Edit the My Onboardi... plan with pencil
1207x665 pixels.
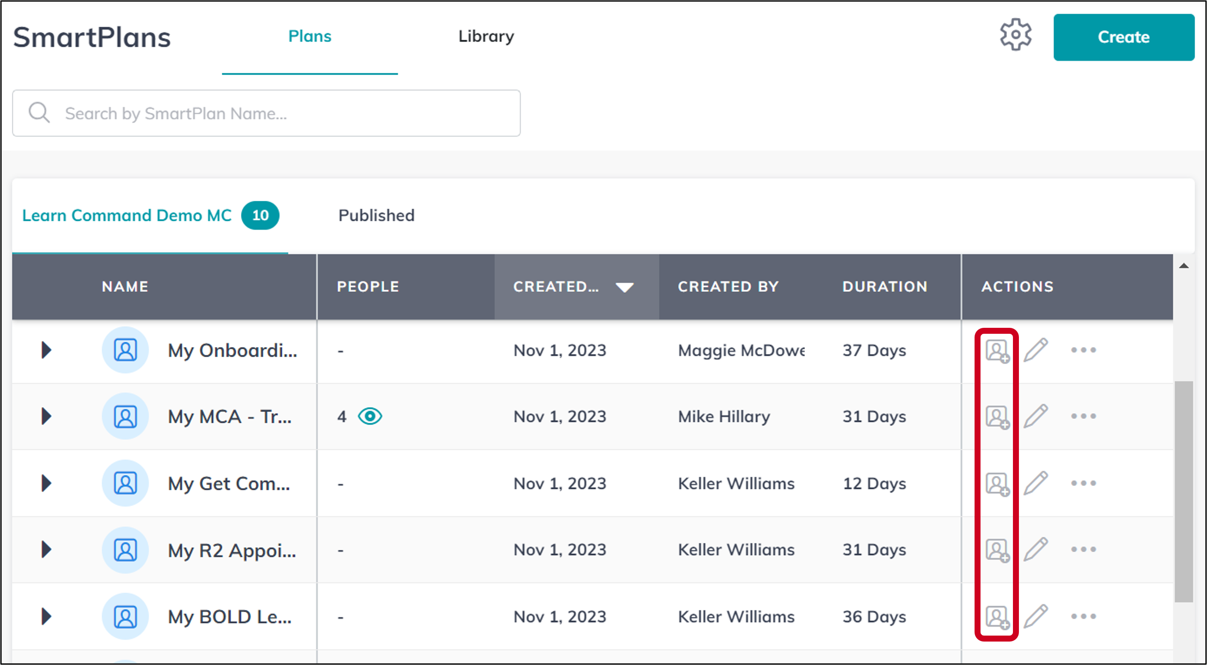pyautogui.click(x=1036, y=350)
